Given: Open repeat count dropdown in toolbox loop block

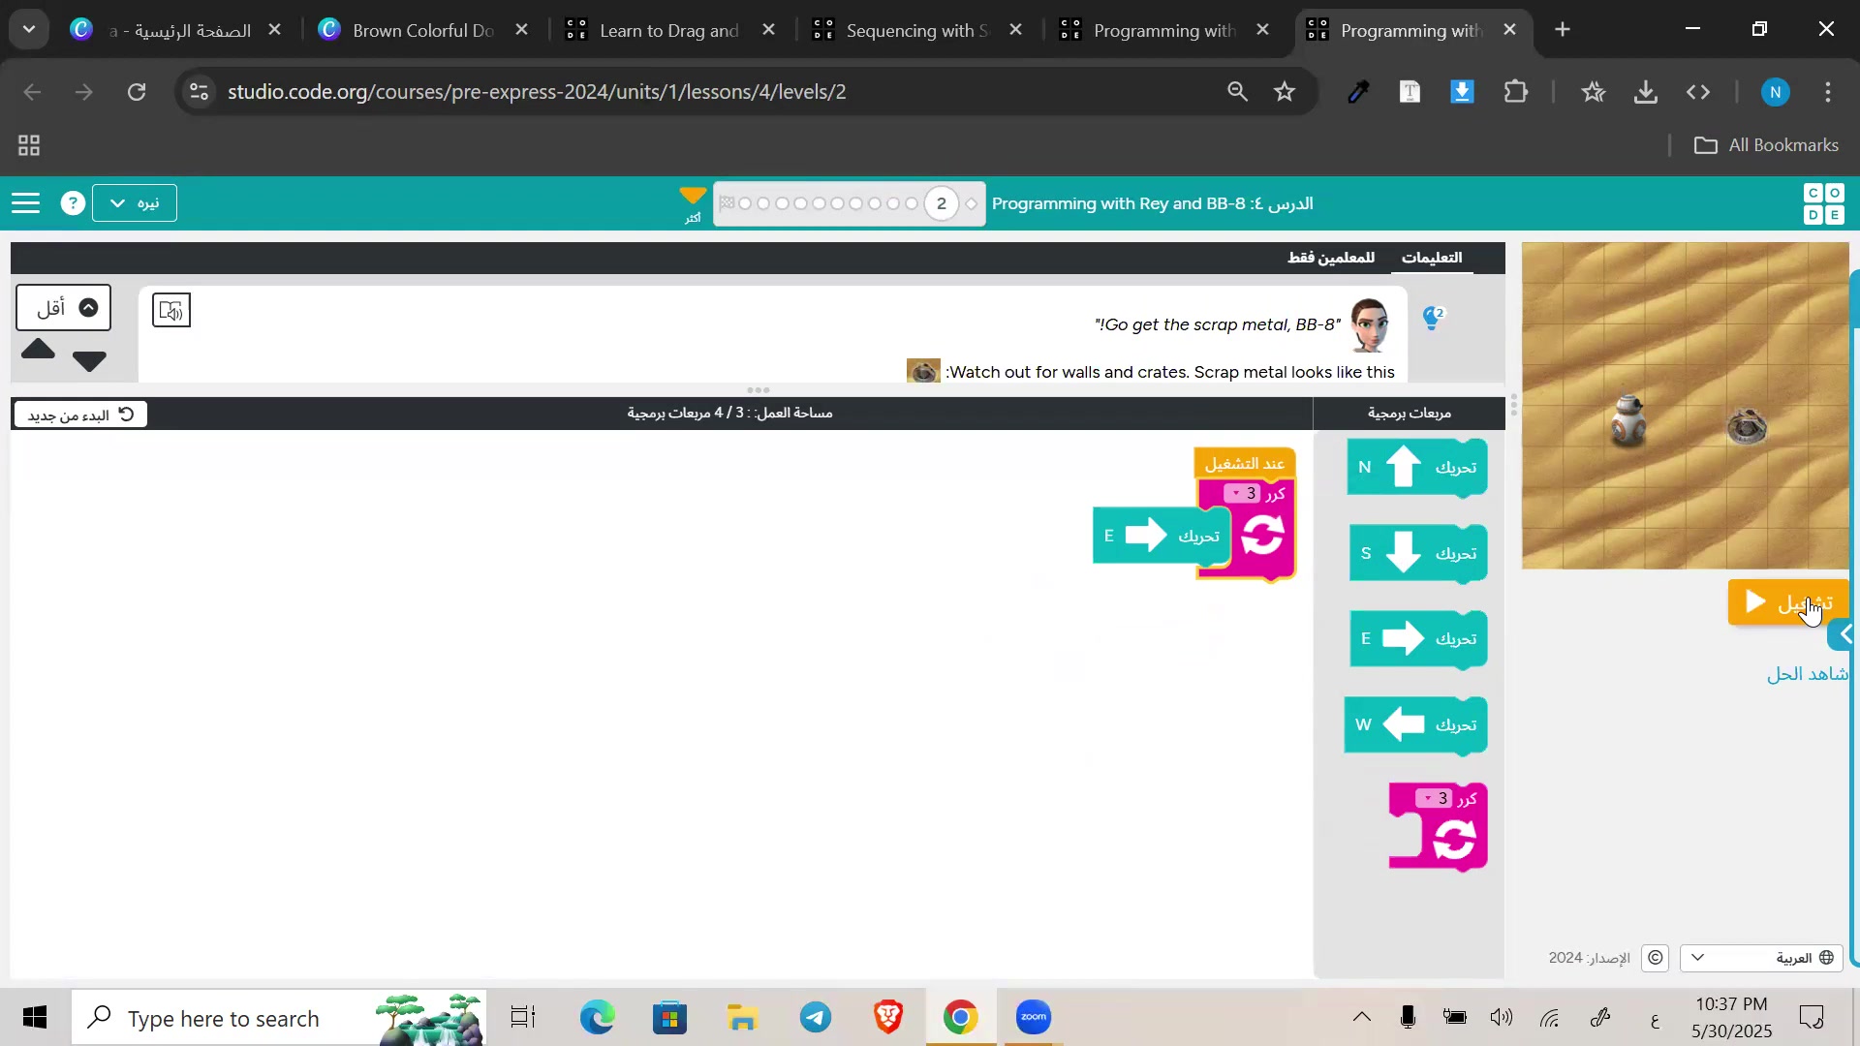Looking at the screenshot, I should click(1434, 799).
